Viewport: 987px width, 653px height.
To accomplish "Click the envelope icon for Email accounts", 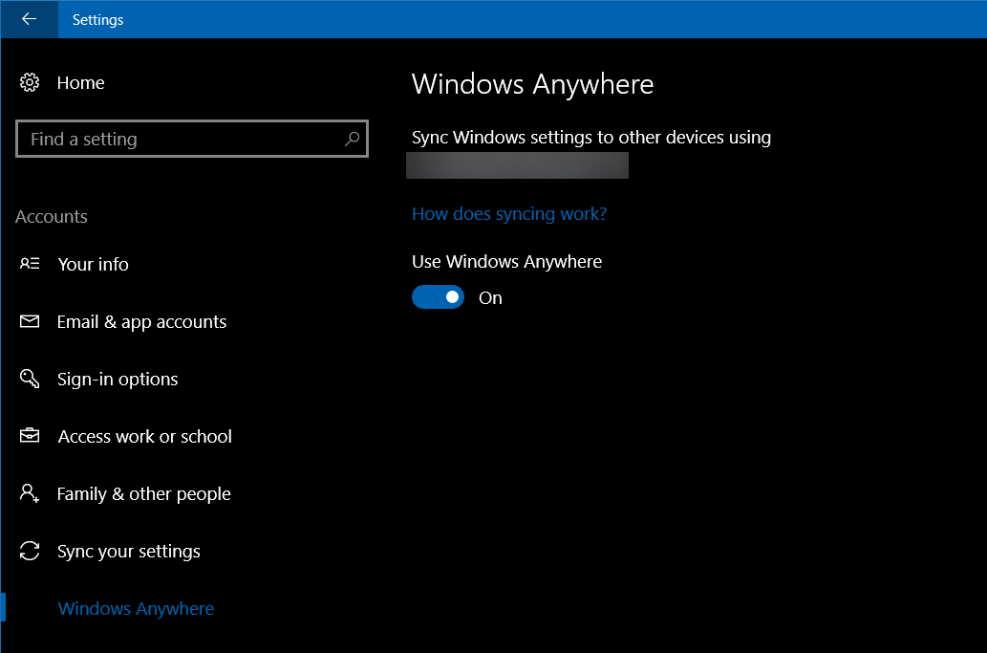I will [30, 321].
